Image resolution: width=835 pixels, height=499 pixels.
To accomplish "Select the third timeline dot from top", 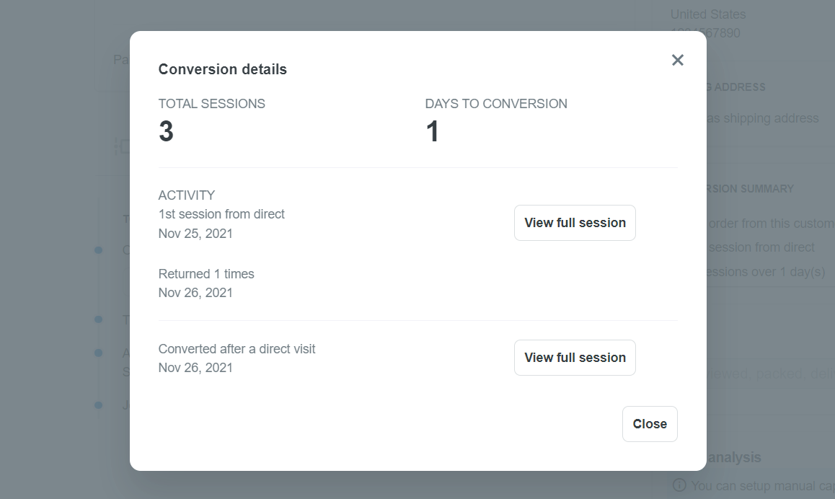I will pos(98,353).
